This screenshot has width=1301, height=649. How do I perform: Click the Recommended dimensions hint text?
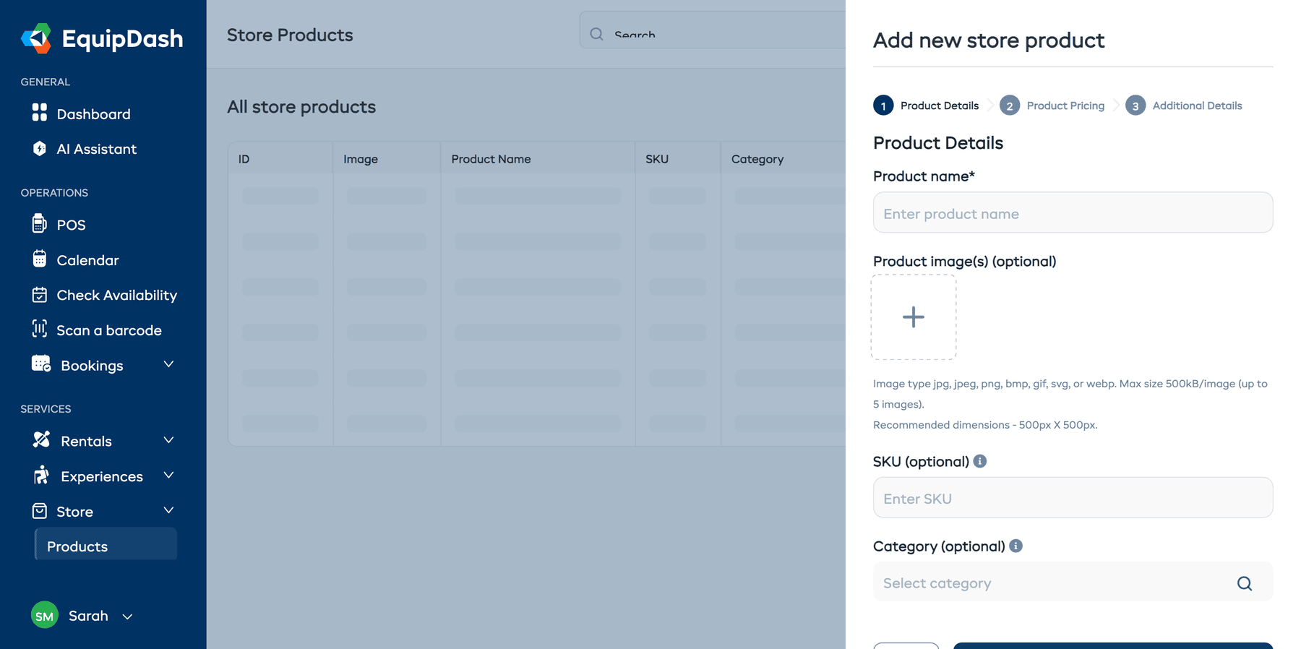pos(985,425)
